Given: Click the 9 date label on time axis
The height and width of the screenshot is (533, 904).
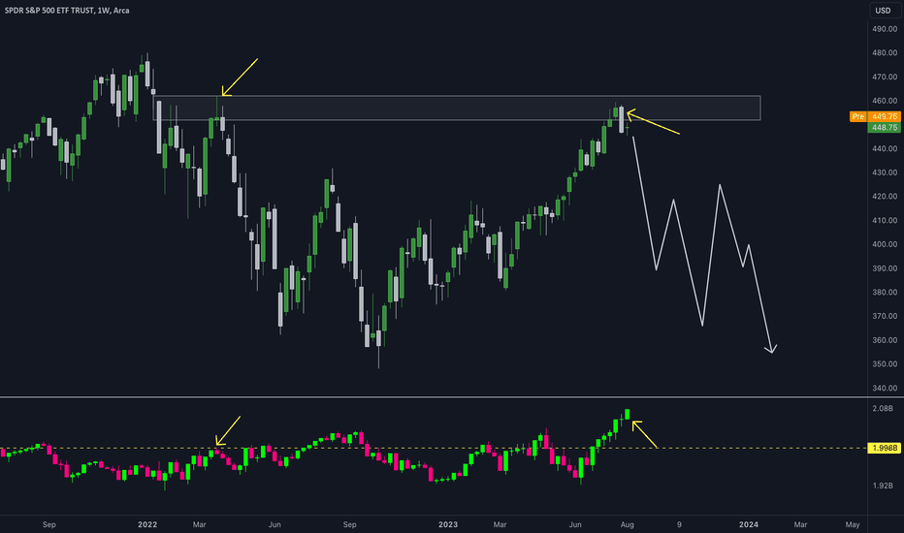Looking at the screenshot, I should 679,524.
